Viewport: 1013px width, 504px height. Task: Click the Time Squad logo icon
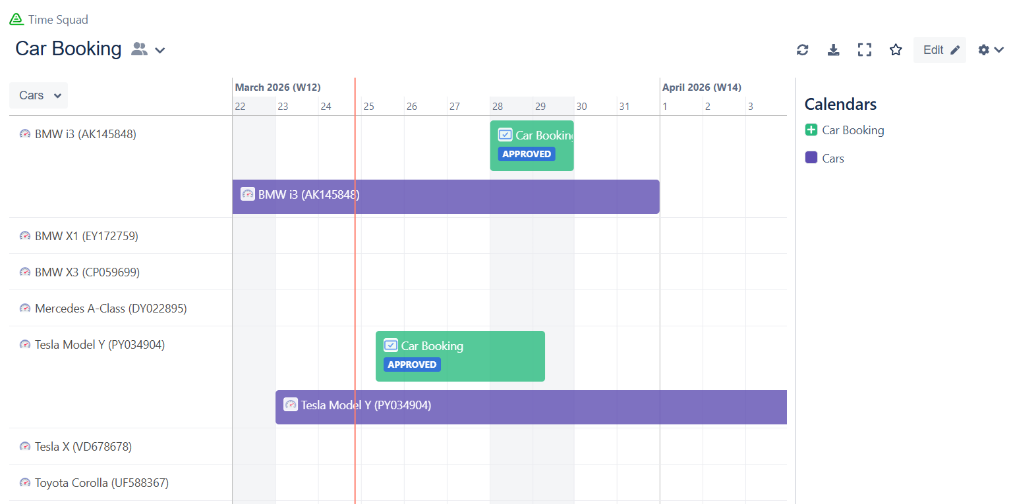pyautogui.click(x=16, y=20)
